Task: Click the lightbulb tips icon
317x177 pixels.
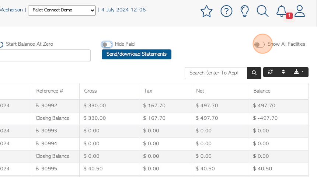Action: pyautogui.click(x=244, y=11)
